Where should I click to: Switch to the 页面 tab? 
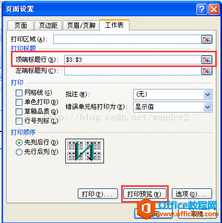[x=21, y=26]
